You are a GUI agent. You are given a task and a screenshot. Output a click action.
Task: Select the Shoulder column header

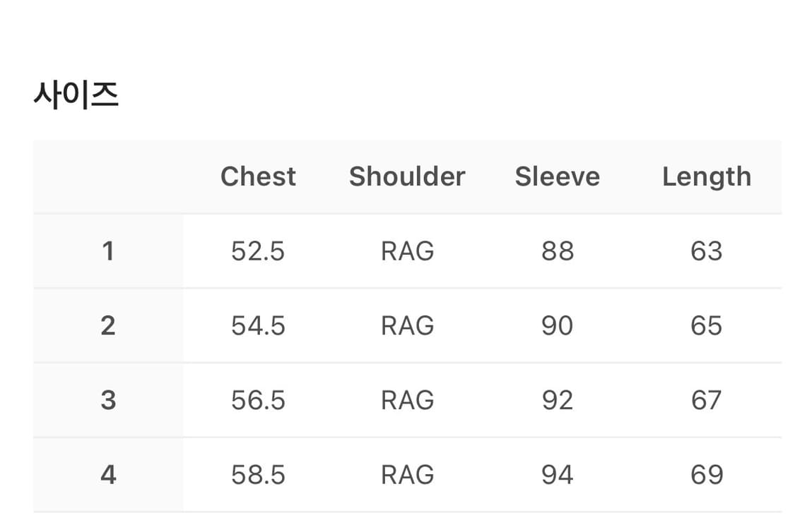tap(407, 176)
